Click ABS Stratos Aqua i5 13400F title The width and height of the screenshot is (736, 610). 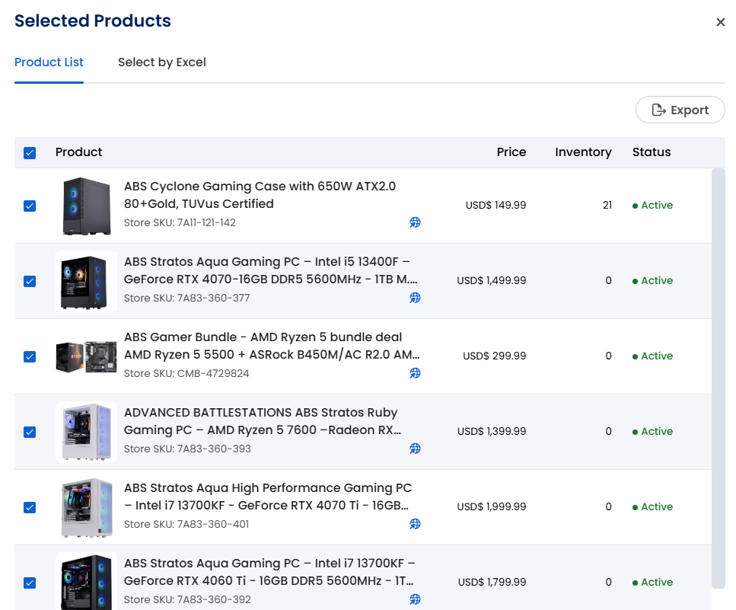click(x=271, y=270)
